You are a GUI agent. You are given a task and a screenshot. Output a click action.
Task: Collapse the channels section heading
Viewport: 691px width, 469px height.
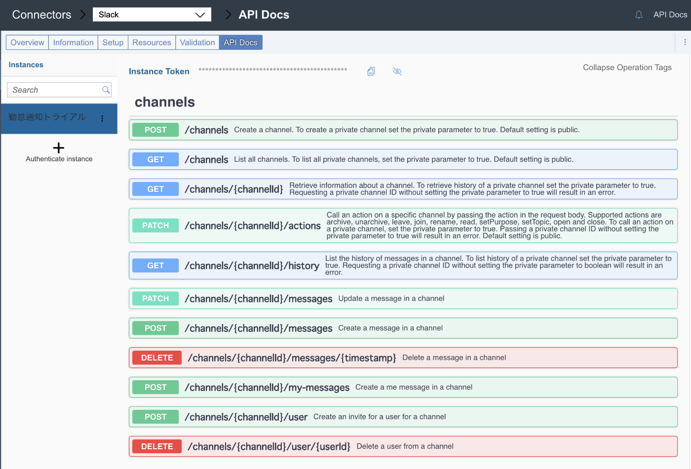click(165, 102)
